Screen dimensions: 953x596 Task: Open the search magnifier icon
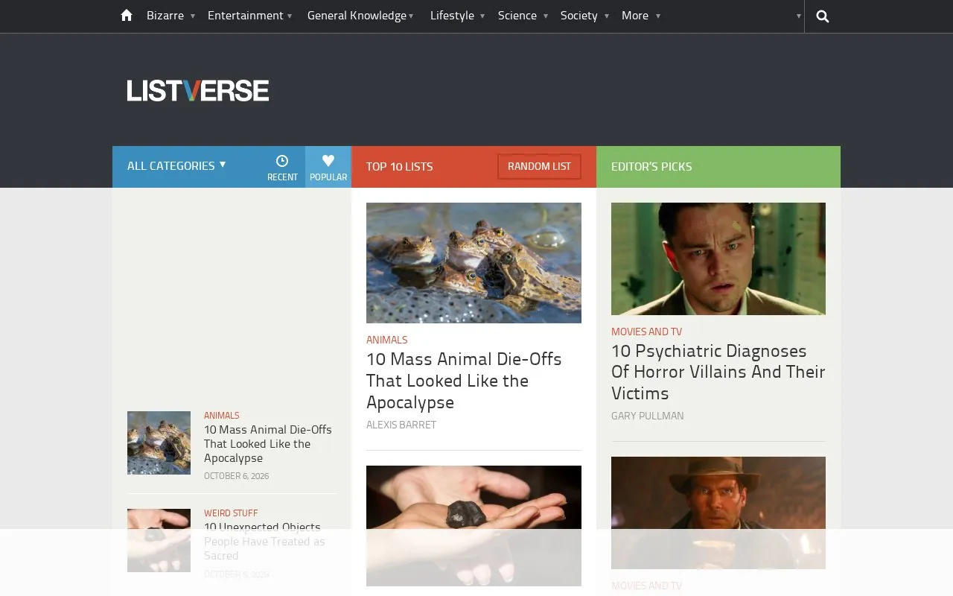click(823, 16)
